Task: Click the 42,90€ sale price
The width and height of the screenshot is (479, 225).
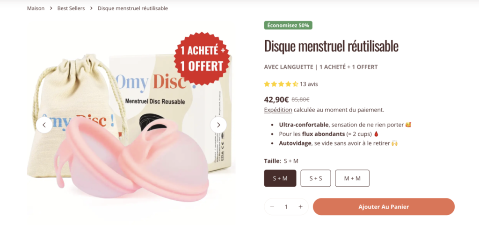Action: click(276, 99)
